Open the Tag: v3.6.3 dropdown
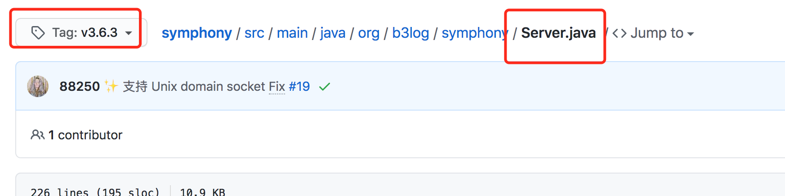The width and height of the screenshot is (785, 196). [81, 33]
